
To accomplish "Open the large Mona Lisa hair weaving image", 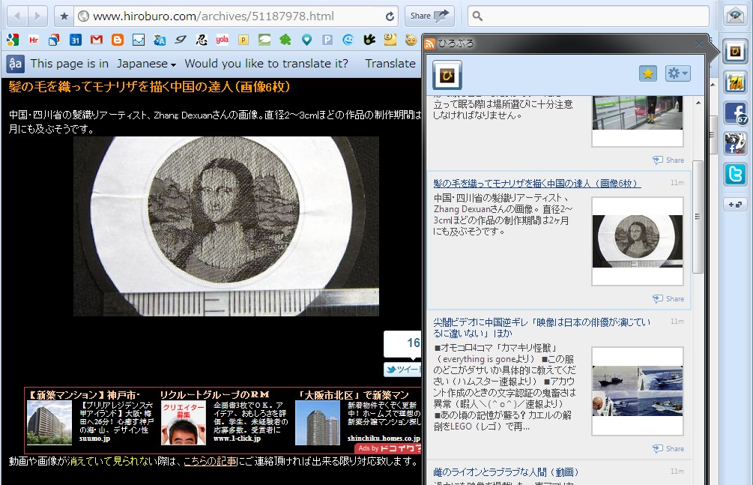I will [x=226, y=226].
